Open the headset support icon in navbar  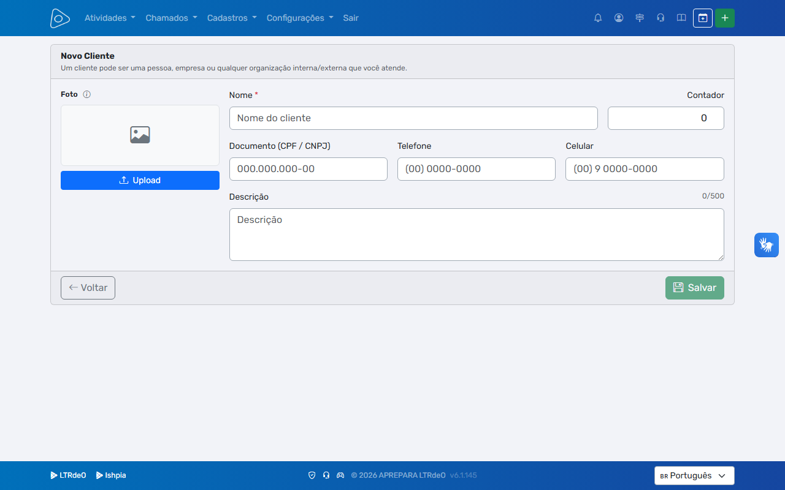pos(661,18)
